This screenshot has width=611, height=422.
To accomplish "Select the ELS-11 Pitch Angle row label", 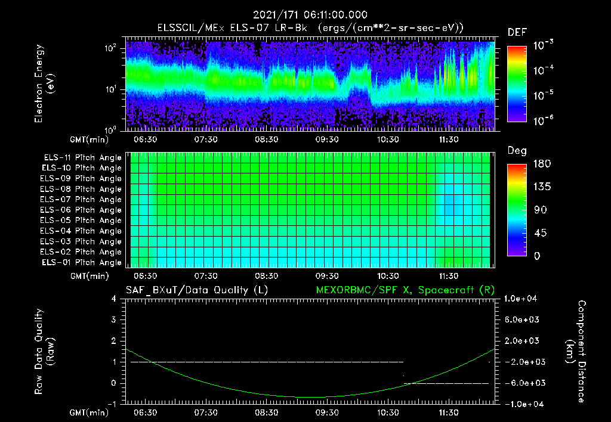I will click(82, 158).
